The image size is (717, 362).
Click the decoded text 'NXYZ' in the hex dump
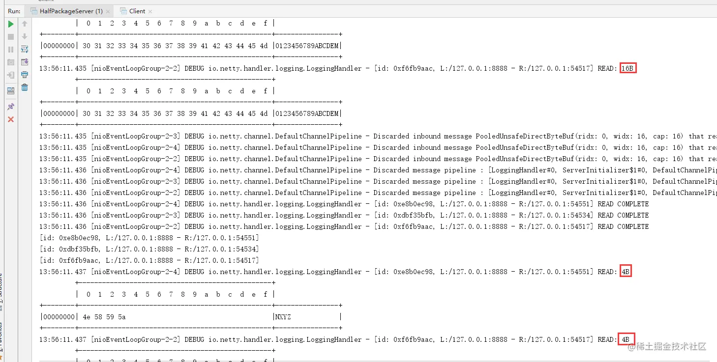tap(283, 317)
